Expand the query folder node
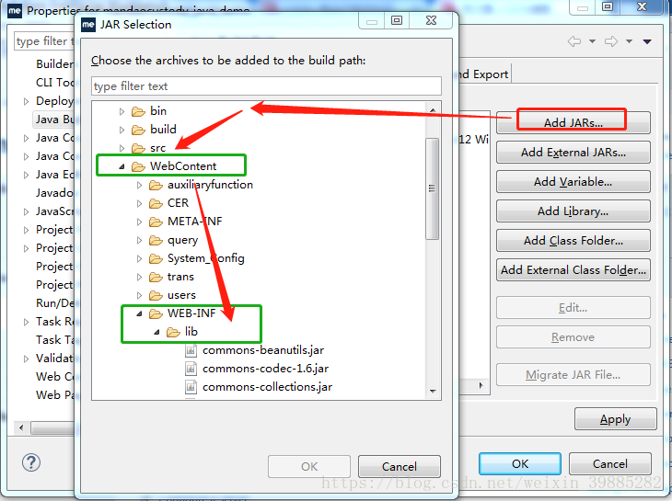This screenshot has height=501, width=672. click(139, 241)
